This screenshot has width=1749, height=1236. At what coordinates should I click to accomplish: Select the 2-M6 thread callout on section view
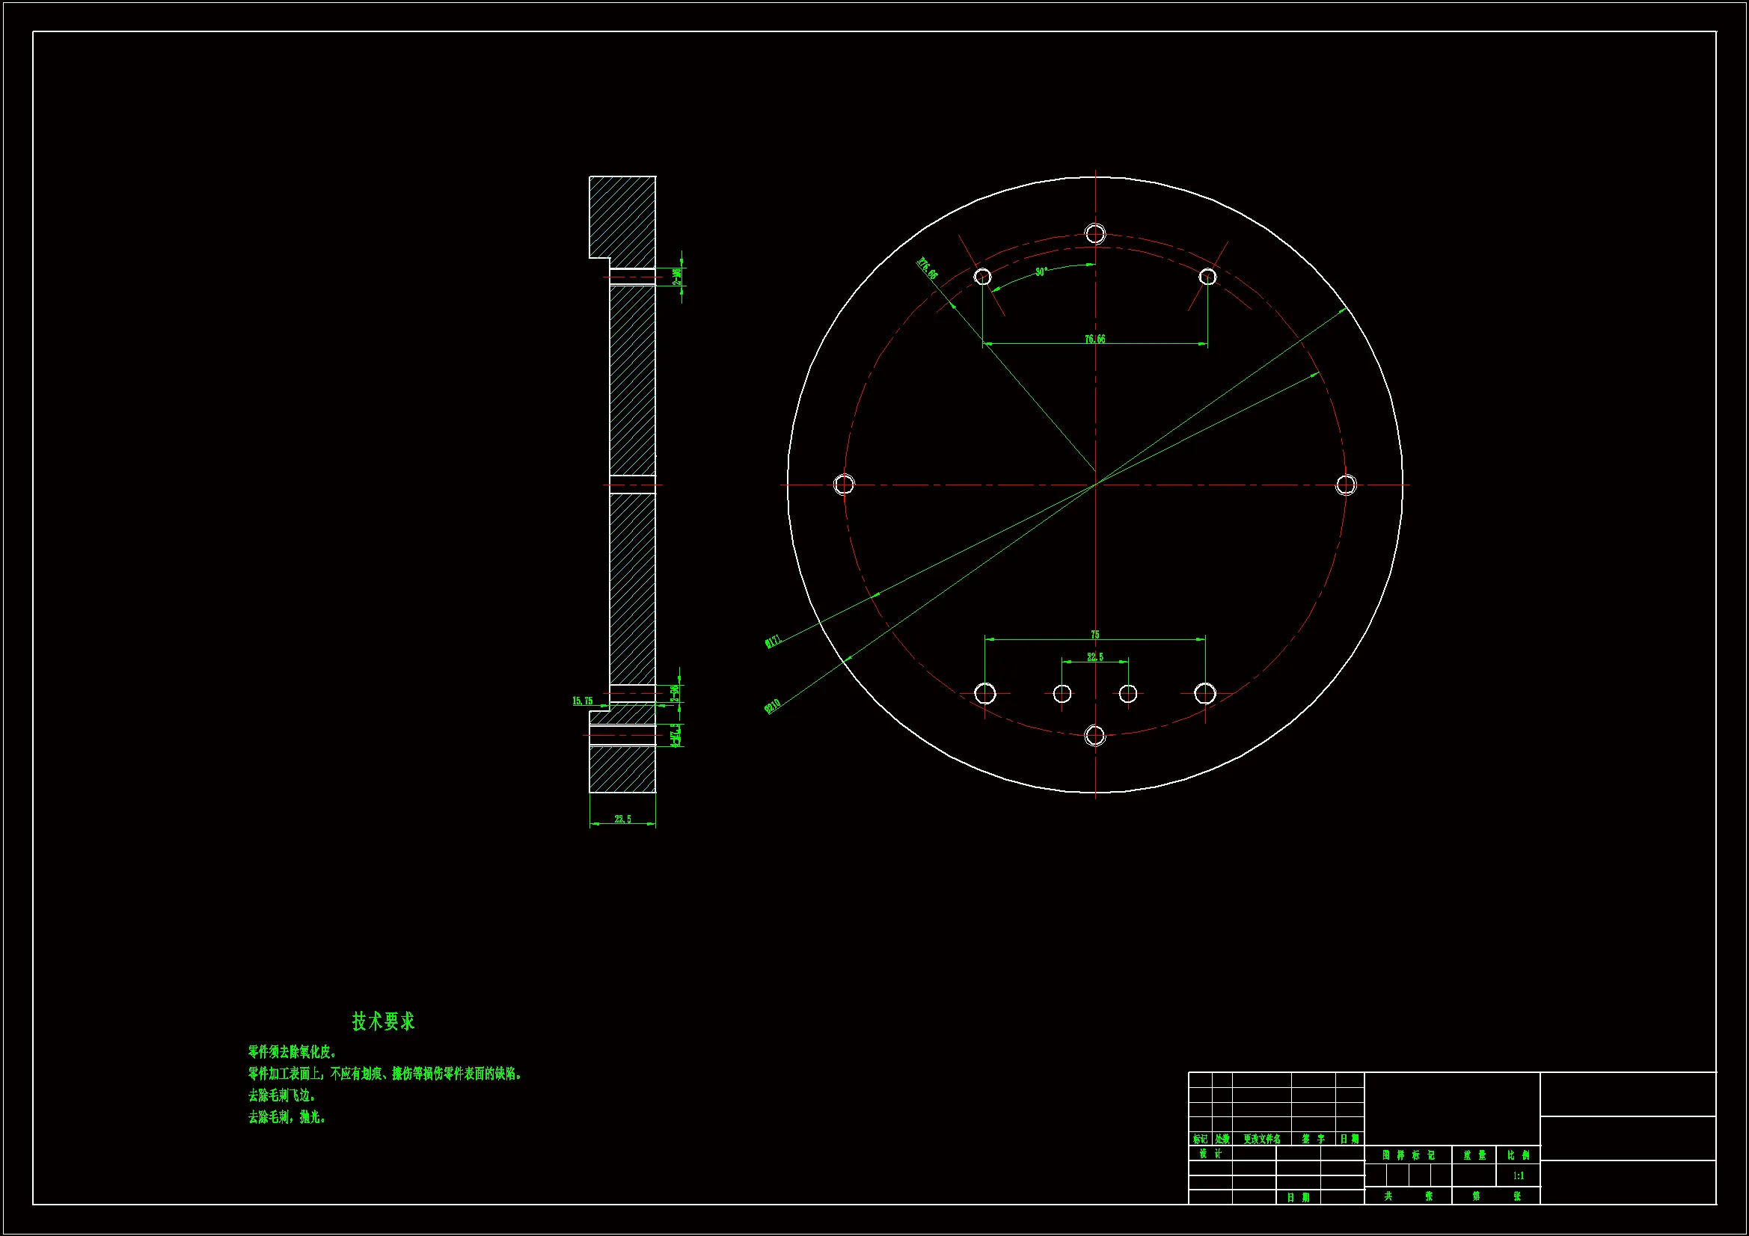676,276
